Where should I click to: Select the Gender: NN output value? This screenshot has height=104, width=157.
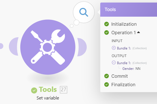pyautogui.click(x=138, y=69)
